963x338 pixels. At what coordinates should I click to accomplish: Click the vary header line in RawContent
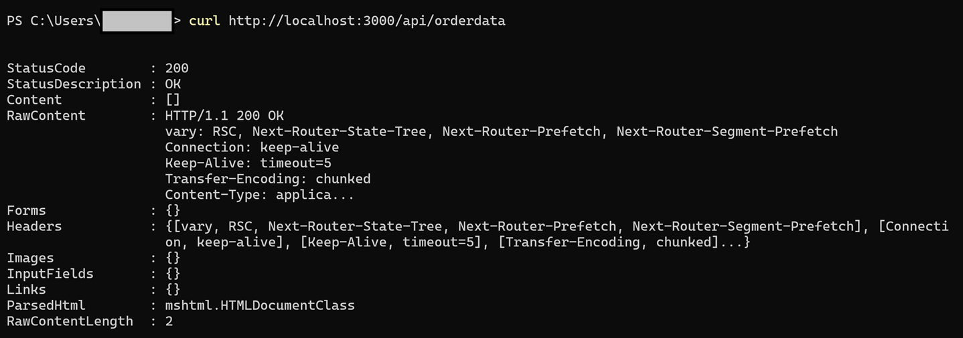click(501, 131)
